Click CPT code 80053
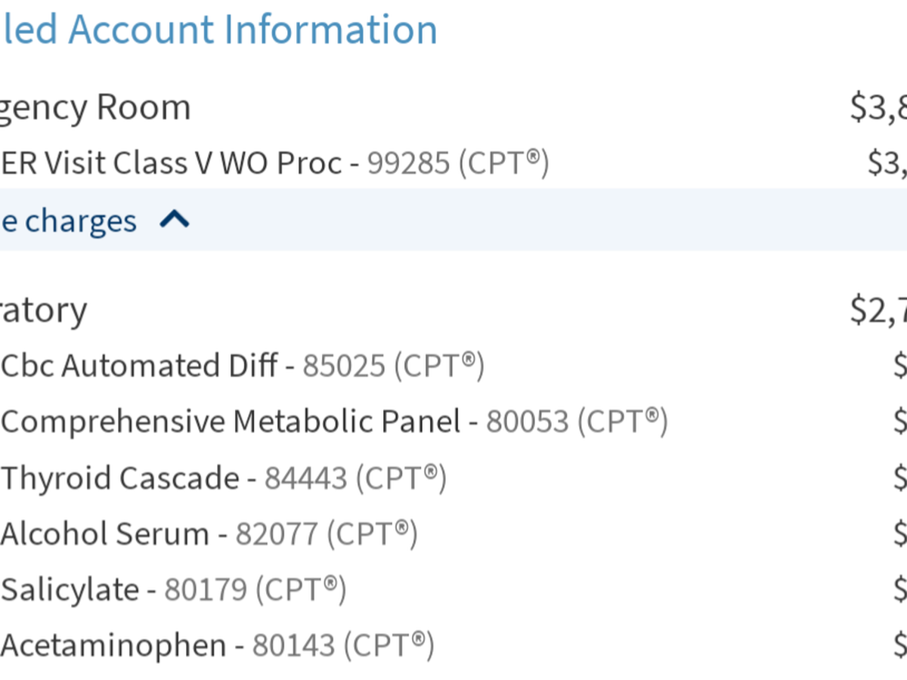The width and height of the screenshot is (907, 680). pyautogui.click(x=527, y=422)
